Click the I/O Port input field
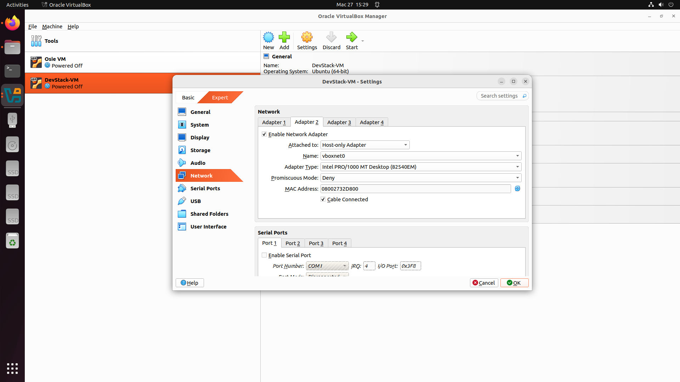Image resolution: width=680 pixels, height=382 pixels. point(410,266)
